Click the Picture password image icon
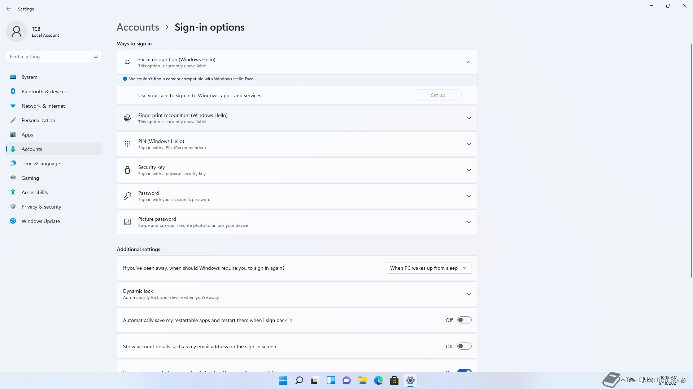The image size is (693, 389). point(127,222)
